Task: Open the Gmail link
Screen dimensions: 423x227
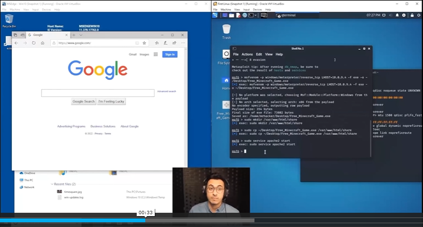Action: pyautogui.click(x=132, y=55)
